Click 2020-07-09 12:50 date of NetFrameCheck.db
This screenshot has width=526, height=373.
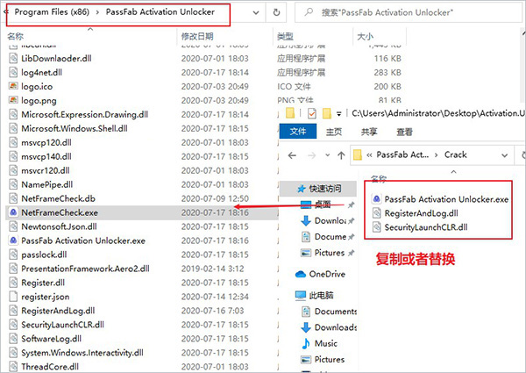215,198
